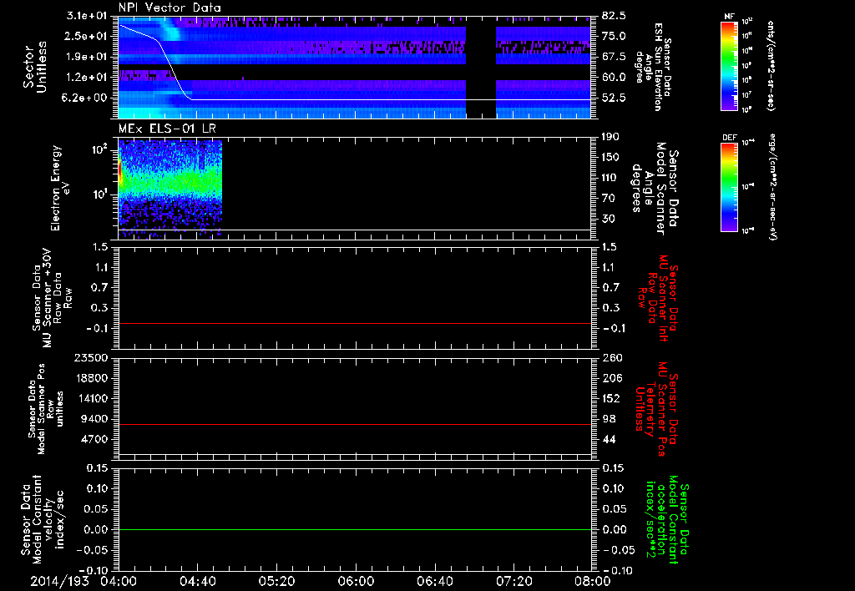
Task: Click the 18800 scanner position tick
Action: (90, 378)
